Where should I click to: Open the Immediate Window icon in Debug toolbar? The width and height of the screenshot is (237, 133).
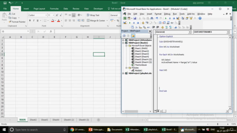pyautogui.click(x=164, y=23)
